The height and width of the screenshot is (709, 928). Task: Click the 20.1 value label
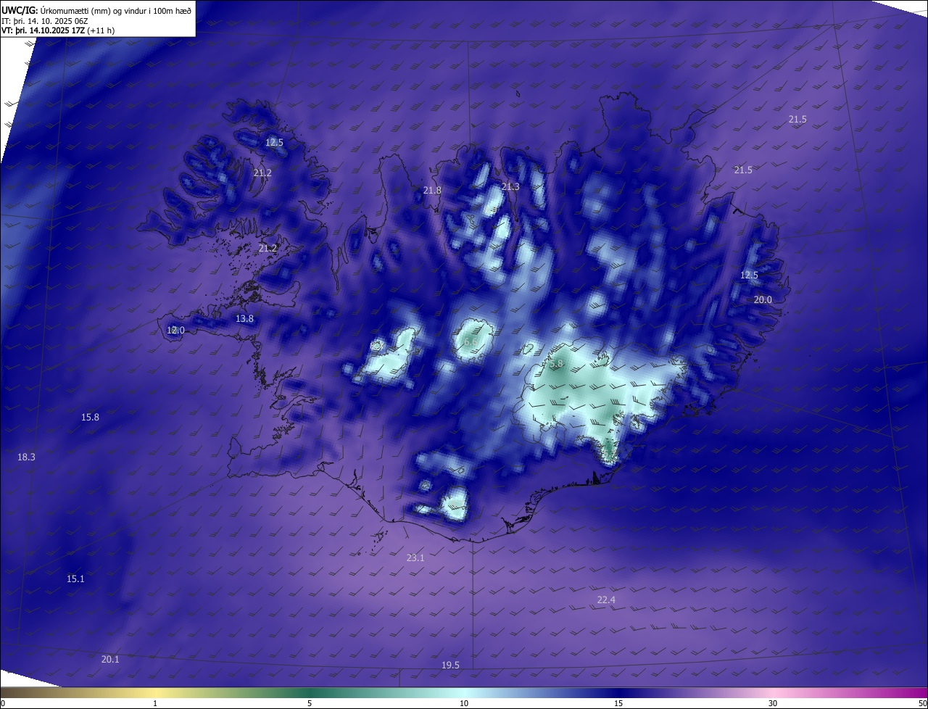(110, 659)
